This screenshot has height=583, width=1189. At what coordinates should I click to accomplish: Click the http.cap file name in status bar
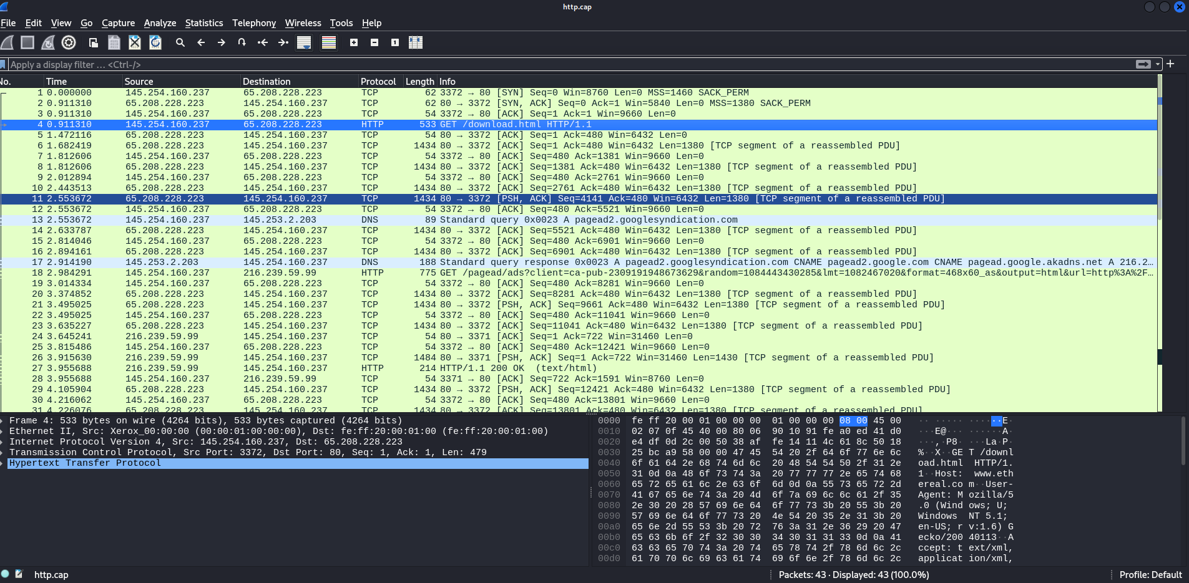[51, 575]
